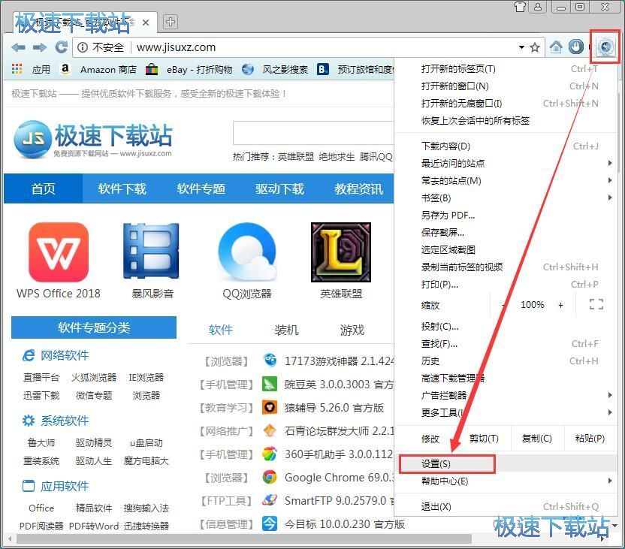Choose 另存为 PDF... menu item

(x=506, y=215)
